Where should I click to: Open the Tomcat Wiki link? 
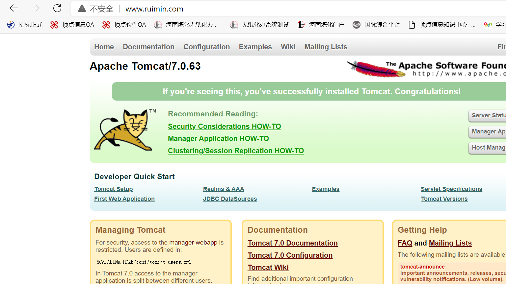(268, 268)
